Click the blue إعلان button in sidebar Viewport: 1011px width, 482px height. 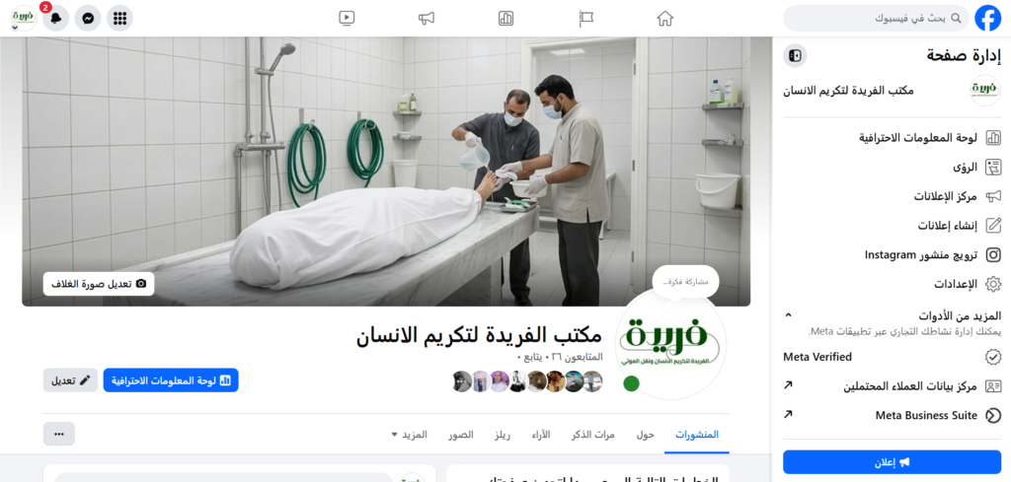coord(893,462)
